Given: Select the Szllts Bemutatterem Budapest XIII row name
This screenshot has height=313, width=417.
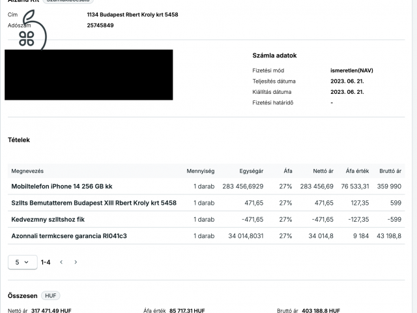Looking at the screenshot, I should (x=94, y=203).
